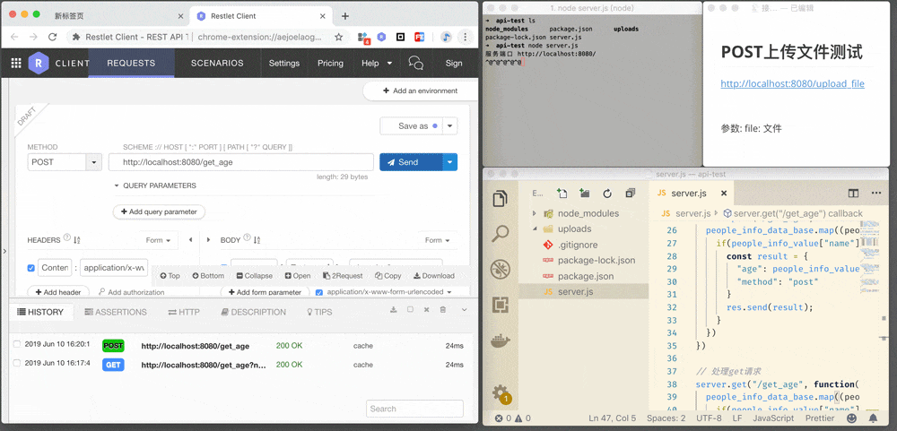This screenshot has height=431, width=897.
Task: Open the Docker panel in VS Code
Action: [501, 341]
